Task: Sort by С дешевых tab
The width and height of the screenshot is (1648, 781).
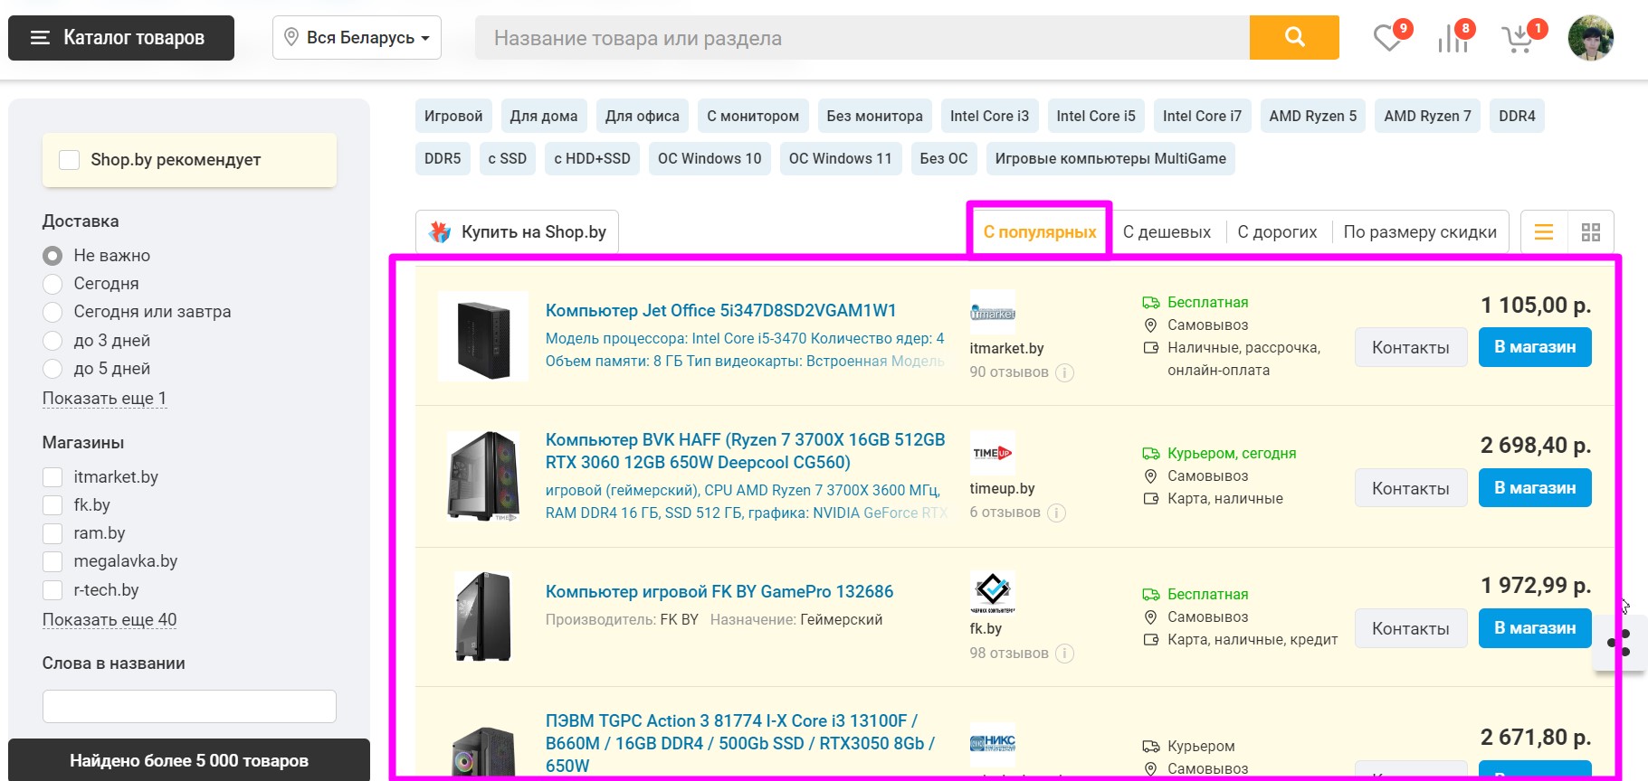Action: 1167,232
